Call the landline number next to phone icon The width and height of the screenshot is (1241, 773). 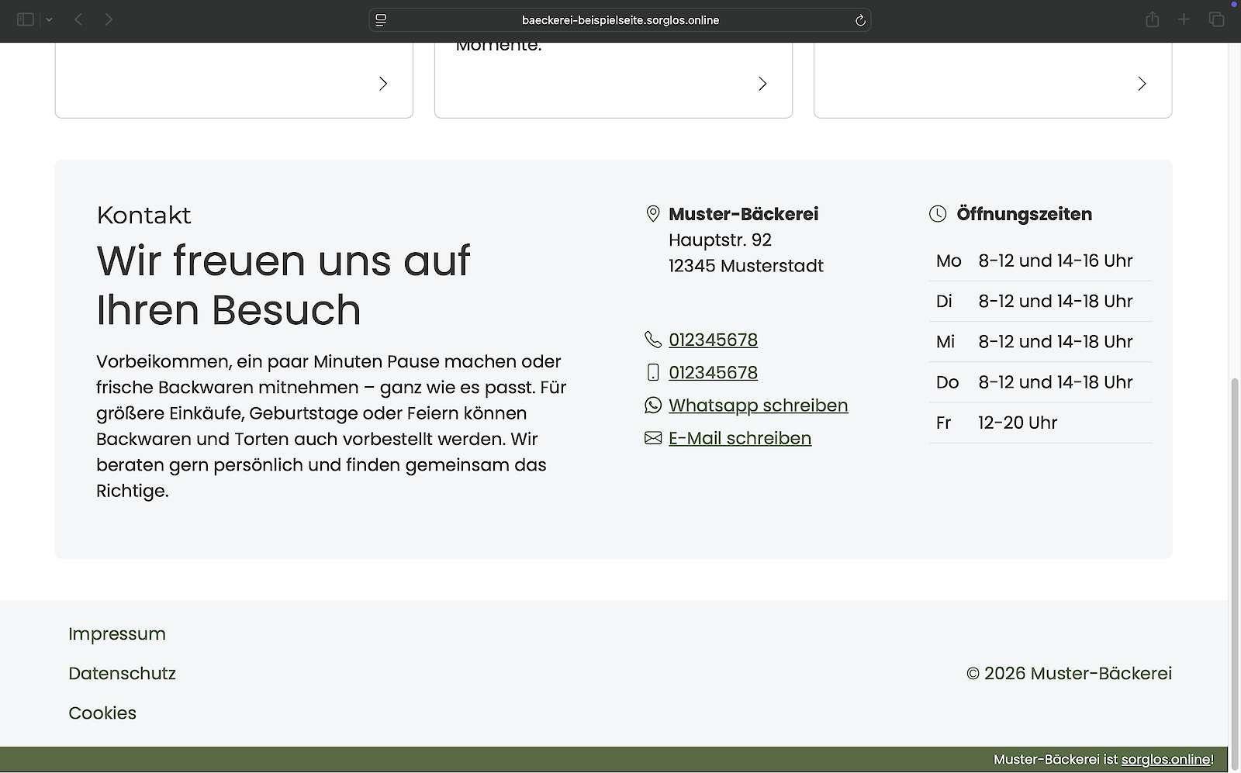(713, 340)
